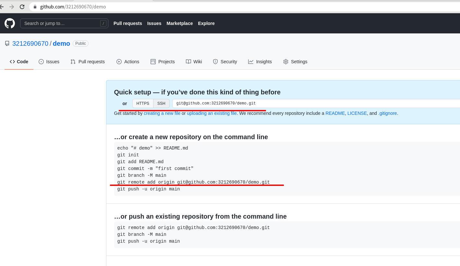Click the repository book icon beside 3212690670
Image resolution: width=460 pixels, height=266 pixels.
pyautogui.click(x=7, y=43)
